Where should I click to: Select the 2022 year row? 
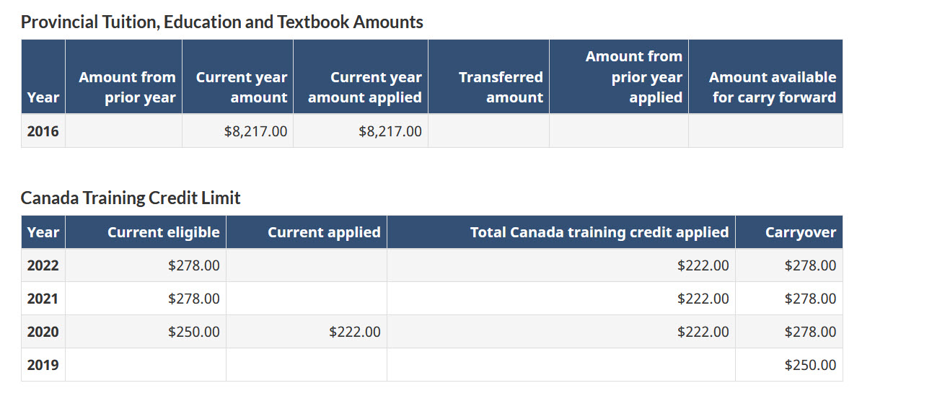click(x=432, y=265)
